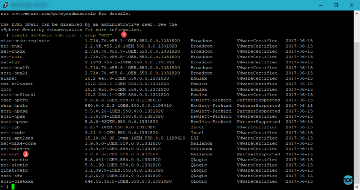Viewport: 360px width, 190px height.
Task: Select the net-nx-nic package name
Action: pyautogui.click(x=14, y=160)
